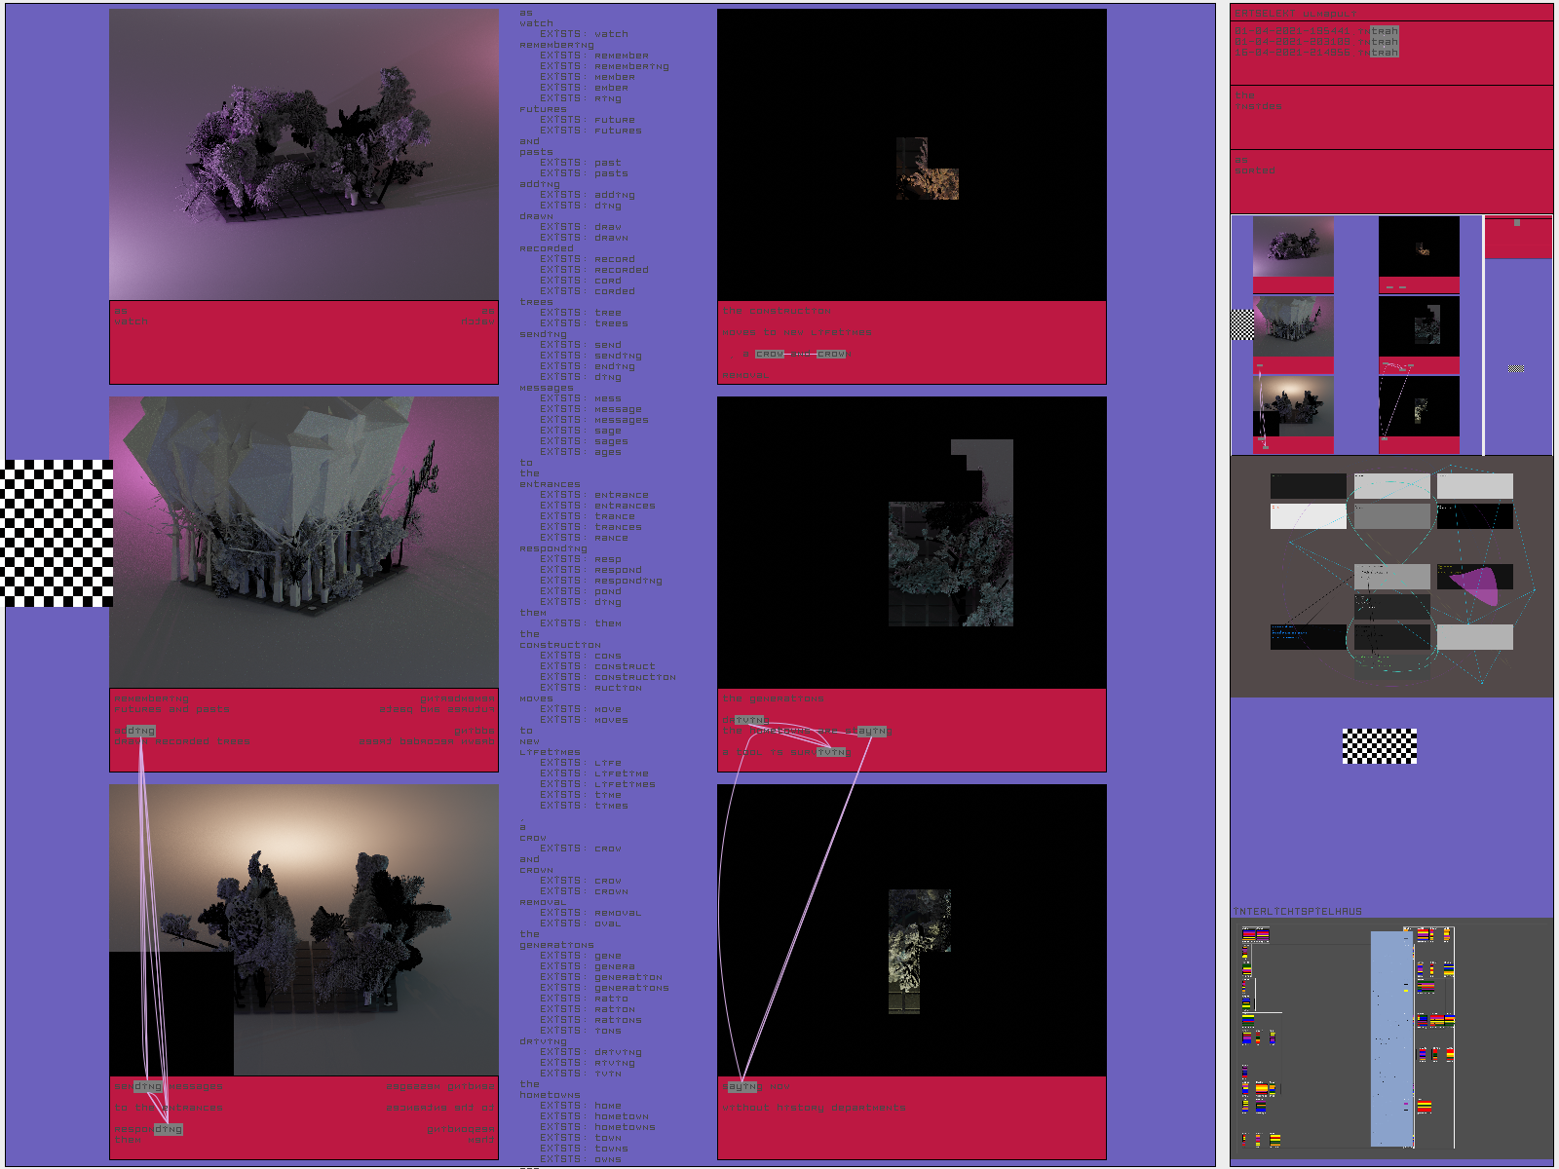The image size is (1559, 1169).
Task: Click the mini thumbnail of purple trees
Action: 1293,246
